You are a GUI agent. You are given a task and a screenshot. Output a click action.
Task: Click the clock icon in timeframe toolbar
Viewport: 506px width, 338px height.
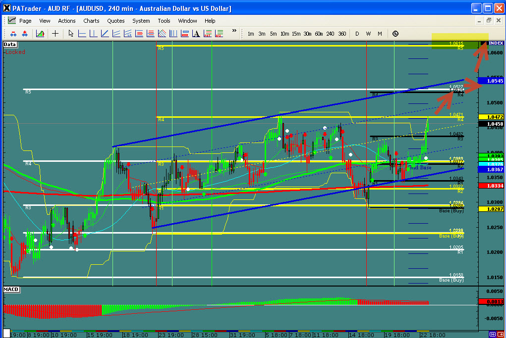coord(395,34)
